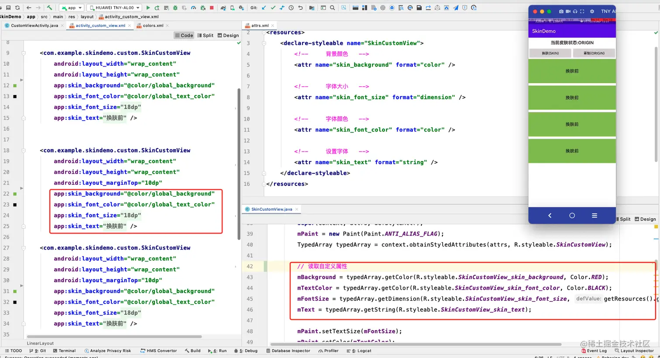Click the Save All toolbar icon
660x358 pixels.
(8, 8)
